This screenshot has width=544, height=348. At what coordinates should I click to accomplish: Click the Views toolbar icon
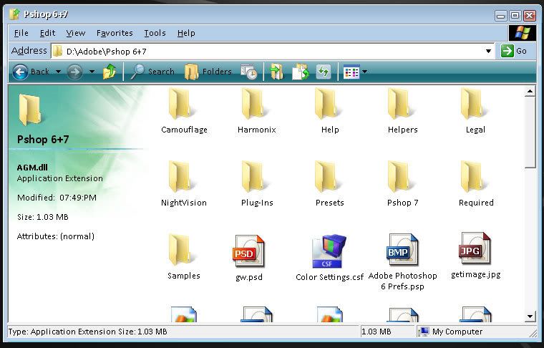[351, 72]
